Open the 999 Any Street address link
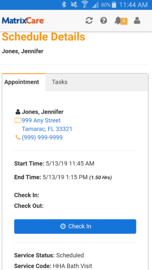Viewport: 152px width, 270px height. click(x=41, y=120)
